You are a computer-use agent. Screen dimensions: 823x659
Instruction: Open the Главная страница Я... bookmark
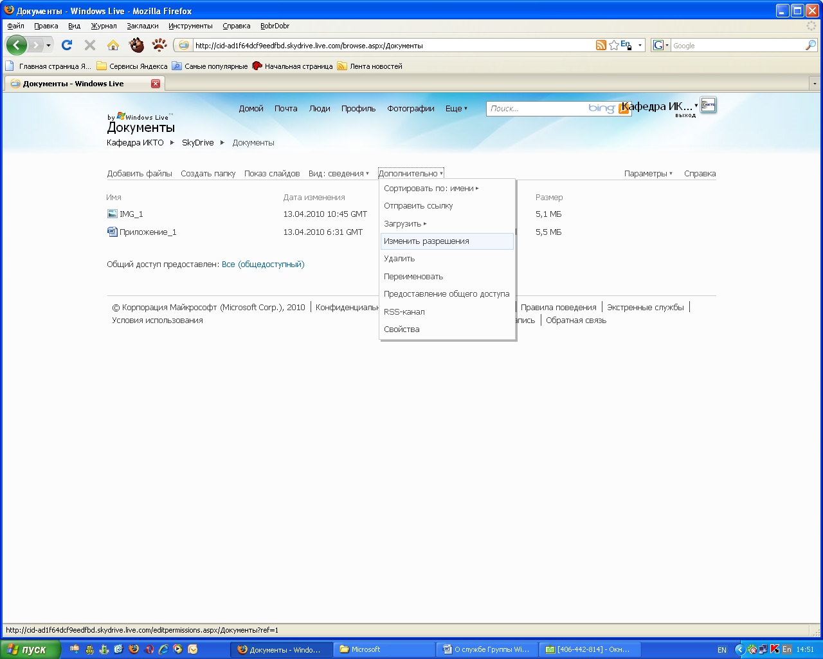coord(49,66)
